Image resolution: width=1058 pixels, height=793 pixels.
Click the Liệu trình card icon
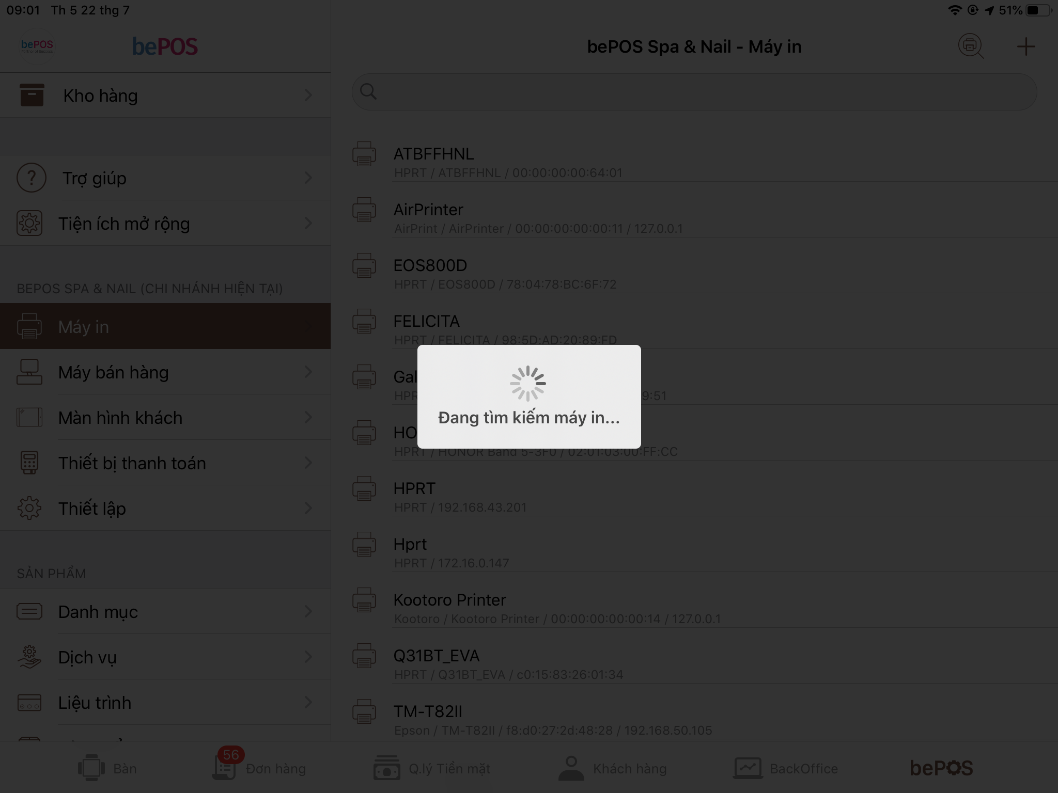click(29, 703)
